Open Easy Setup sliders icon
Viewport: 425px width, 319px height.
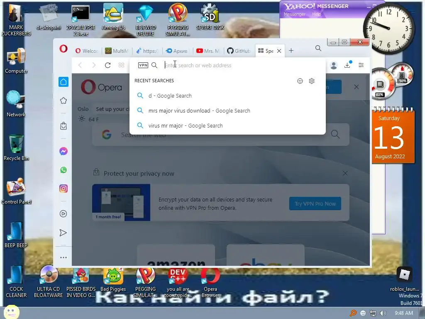[x=361, y=65]
